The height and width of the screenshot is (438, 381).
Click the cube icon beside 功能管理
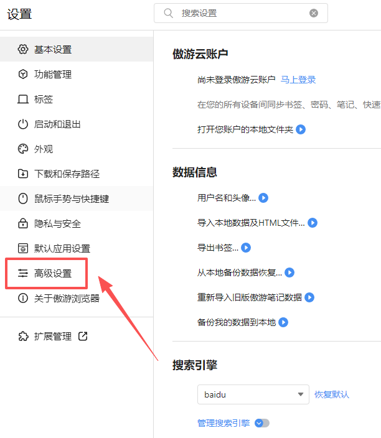[x=23, y=74]
